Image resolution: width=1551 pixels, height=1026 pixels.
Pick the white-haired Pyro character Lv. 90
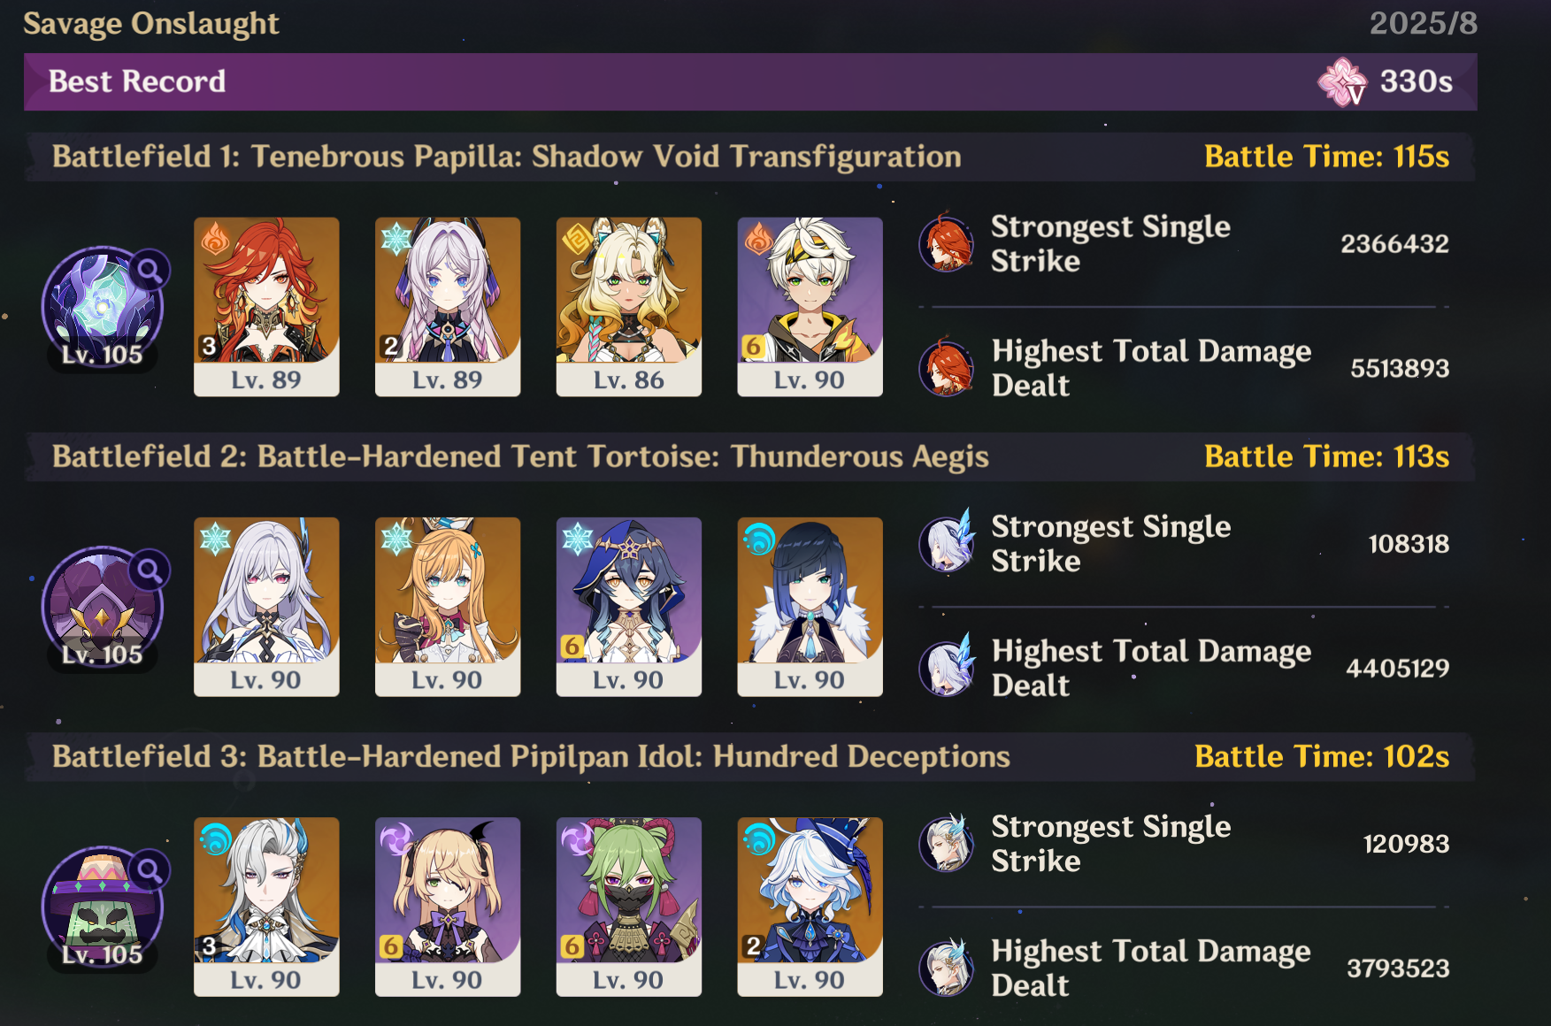point(810,307)
